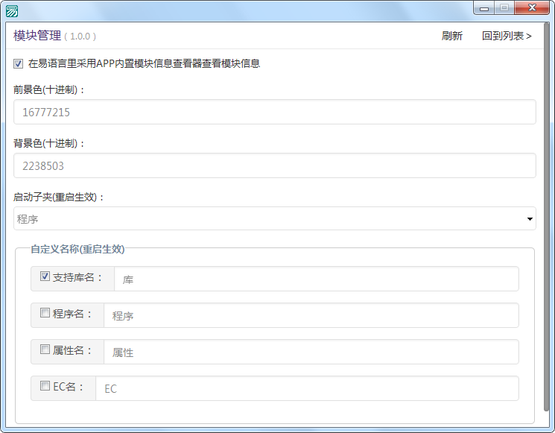Click the 支持库名 text field containing 库
Image resolution: width=555 pixels, height=433 pixels.
click(317, 279)
